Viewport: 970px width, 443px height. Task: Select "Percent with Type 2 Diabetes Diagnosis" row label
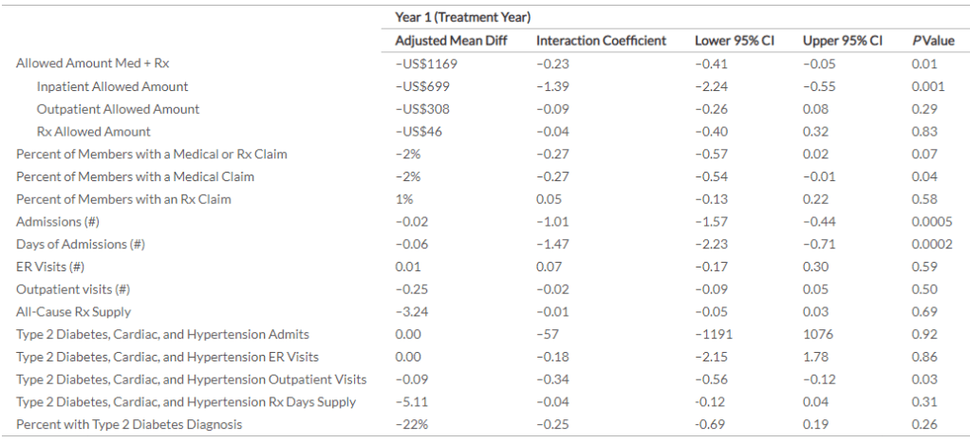128,424
